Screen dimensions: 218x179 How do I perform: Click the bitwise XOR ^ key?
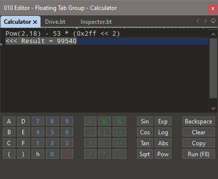click(x=104, y=154)
